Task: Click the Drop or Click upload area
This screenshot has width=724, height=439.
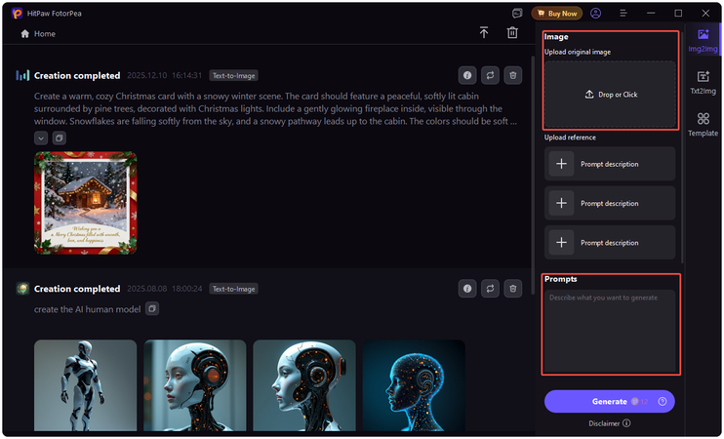Action: (x=610, y=95)
